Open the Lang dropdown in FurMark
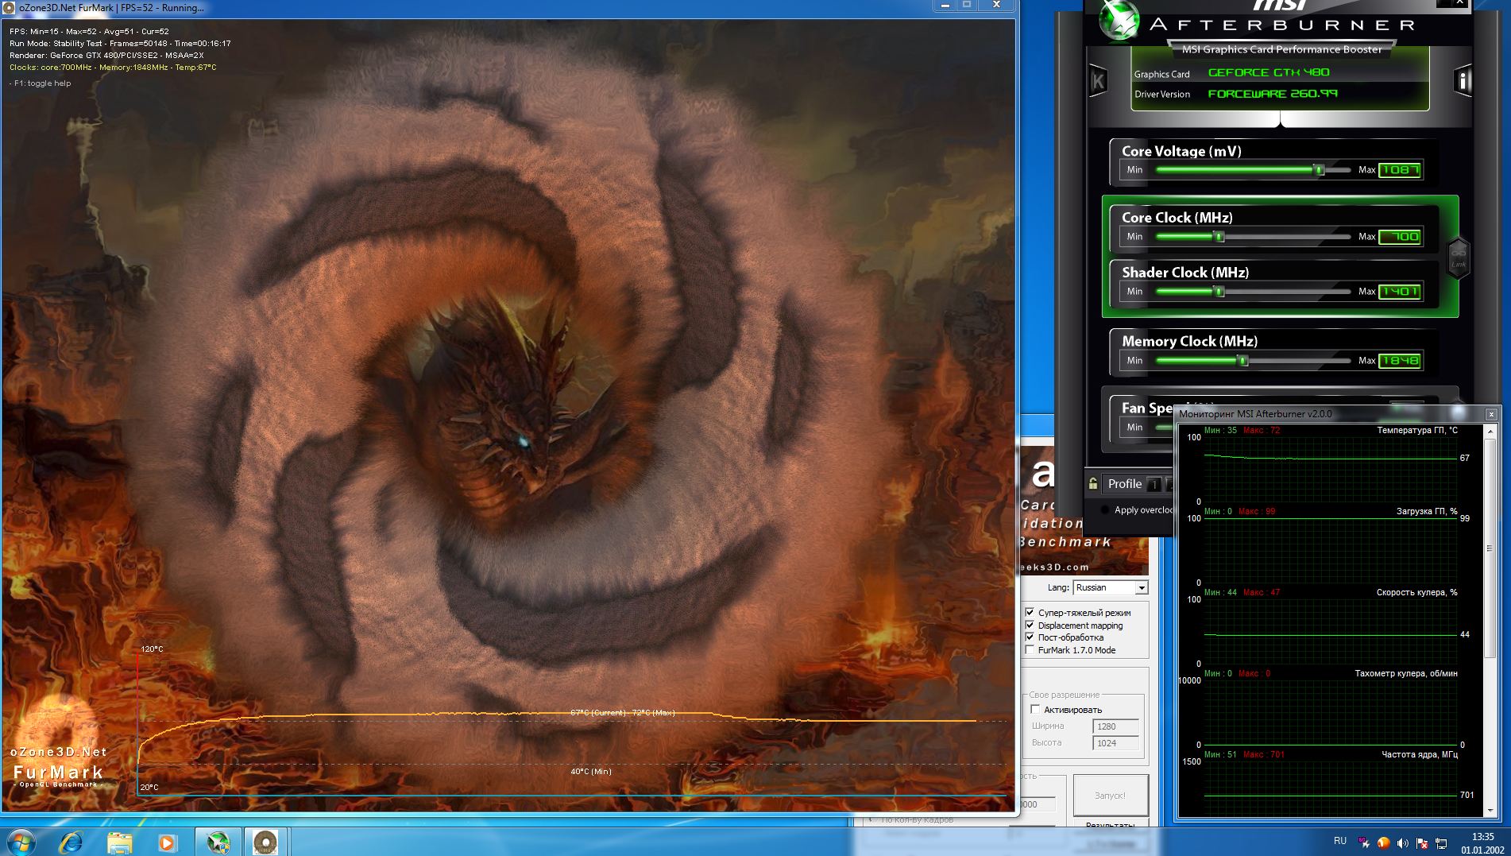Image resolution: width=1511 pixels, height=856 pixels. pos(1141,588)
